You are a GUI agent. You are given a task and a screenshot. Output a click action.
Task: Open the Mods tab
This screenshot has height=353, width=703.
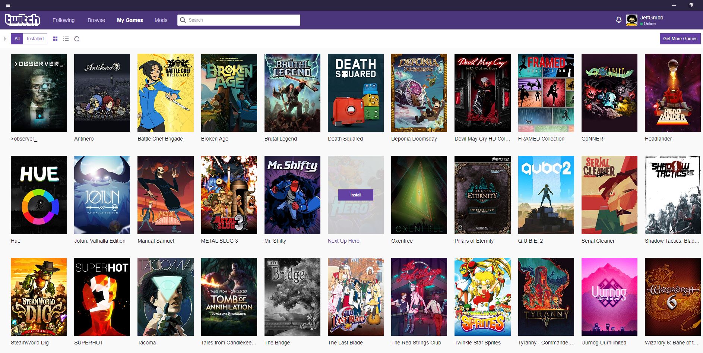tap(161, 20)
